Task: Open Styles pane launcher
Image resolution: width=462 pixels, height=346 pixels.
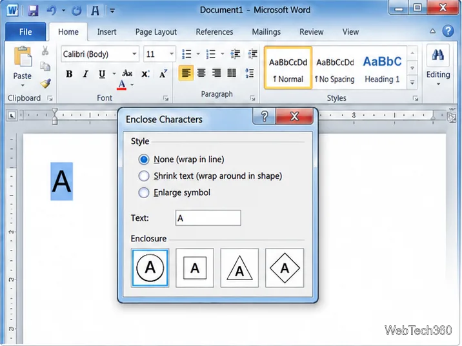Action: coord(416,99)
